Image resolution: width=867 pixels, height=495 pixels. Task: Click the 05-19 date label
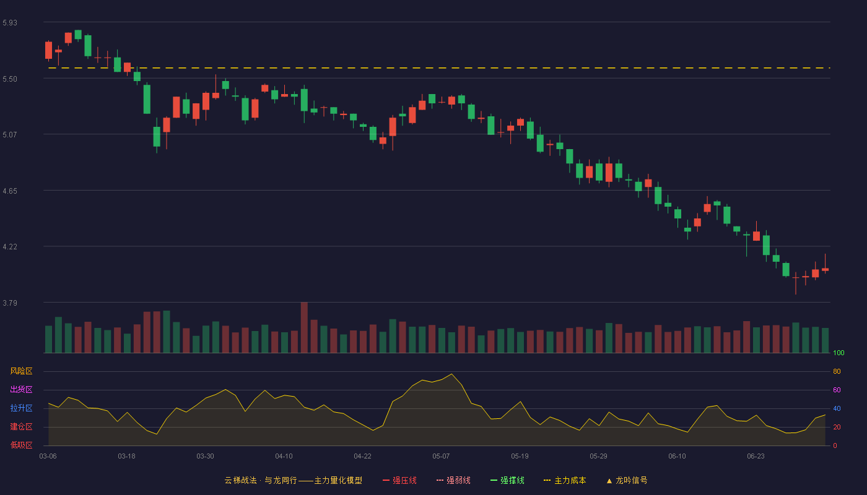click(x=520, y=456)
